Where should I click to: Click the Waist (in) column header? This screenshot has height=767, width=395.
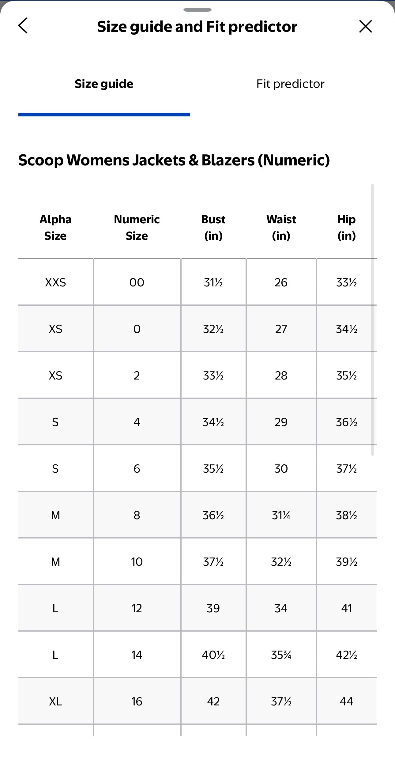coord(281,228)
